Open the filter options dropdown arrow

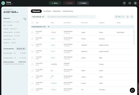tap(123, 17)
